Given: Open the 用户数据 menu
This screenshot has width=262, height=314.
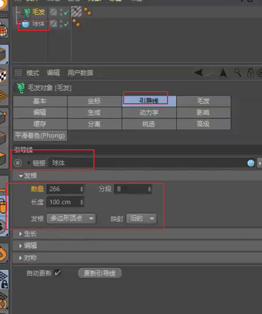Looking at the screenshot, I should click(x=80, y=72).
